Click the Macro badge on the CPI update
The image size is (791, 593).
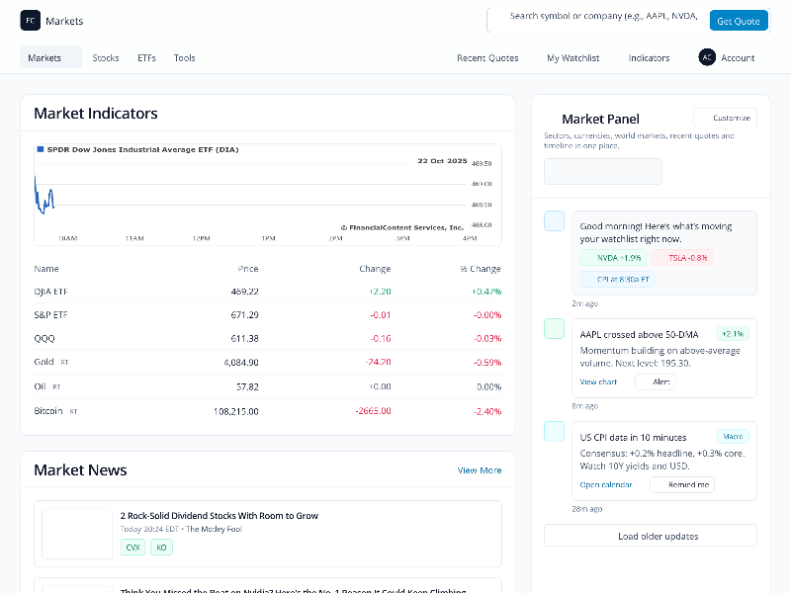(733, 436)
